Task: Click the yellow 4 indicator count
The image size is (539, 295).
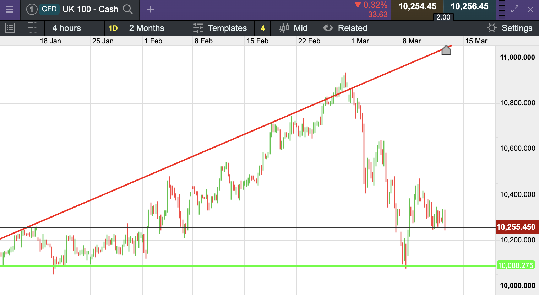Action: pos(263,28)
